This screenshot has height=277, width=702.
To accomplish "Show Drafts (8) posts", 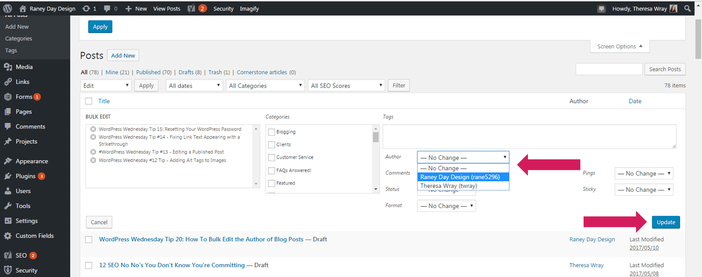I will pos(190,72).
